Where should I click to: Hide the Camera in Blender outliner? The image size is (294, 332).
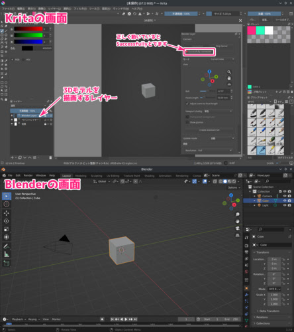tap(285, 196)
